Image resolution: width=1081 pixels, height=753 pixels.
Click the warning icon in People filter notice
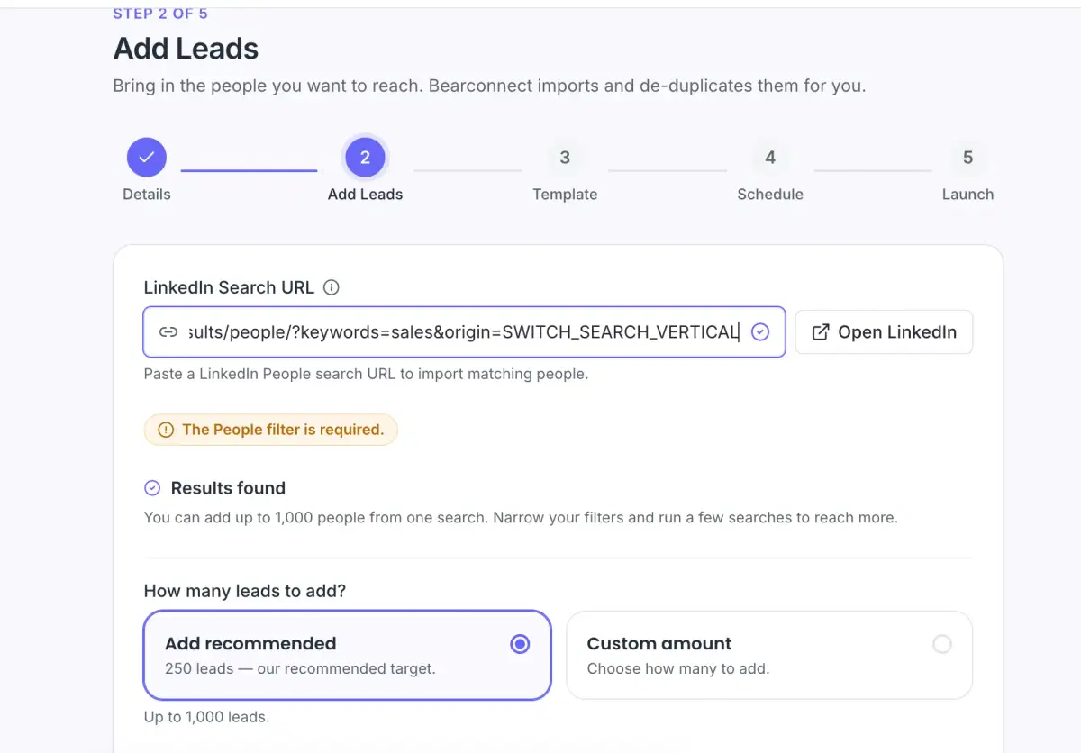coord(166,431)
